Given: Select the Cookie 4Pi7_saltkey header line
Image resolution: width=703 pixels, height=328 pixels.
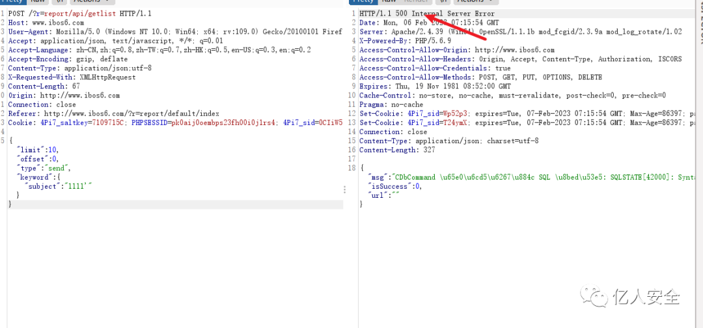Looking at the screenshot, I should coord(175,123).
